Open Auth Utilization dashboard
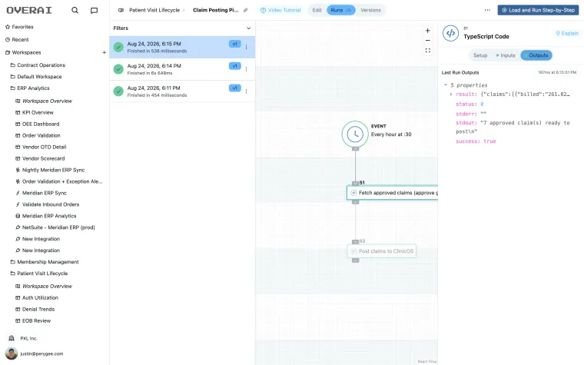 pos(37,298)
